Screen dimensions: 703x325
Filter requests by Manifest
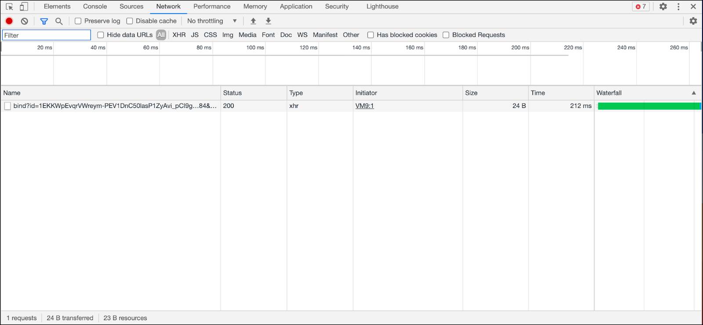tap(325, 35)
